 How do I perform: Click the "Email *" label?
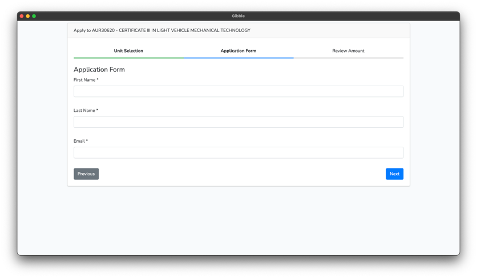pyautogui.click(x=80, y=141)
